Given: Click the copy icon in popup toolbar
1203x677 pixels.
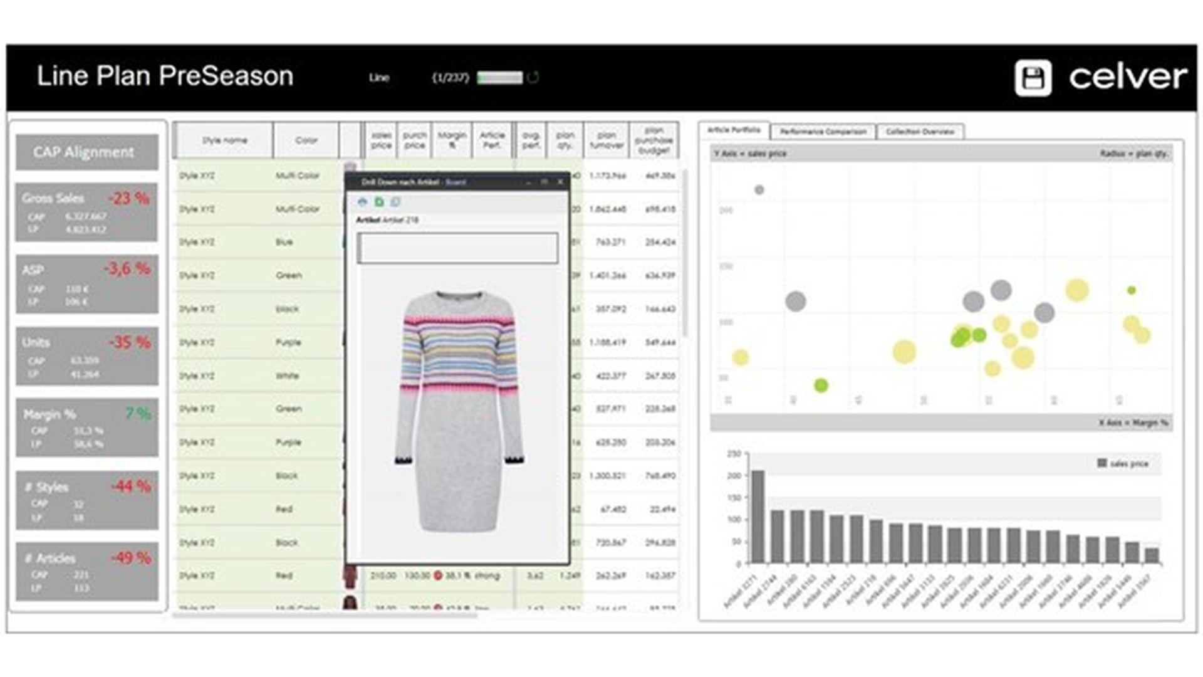Looking at the screenshot, I should pos(395,202).
